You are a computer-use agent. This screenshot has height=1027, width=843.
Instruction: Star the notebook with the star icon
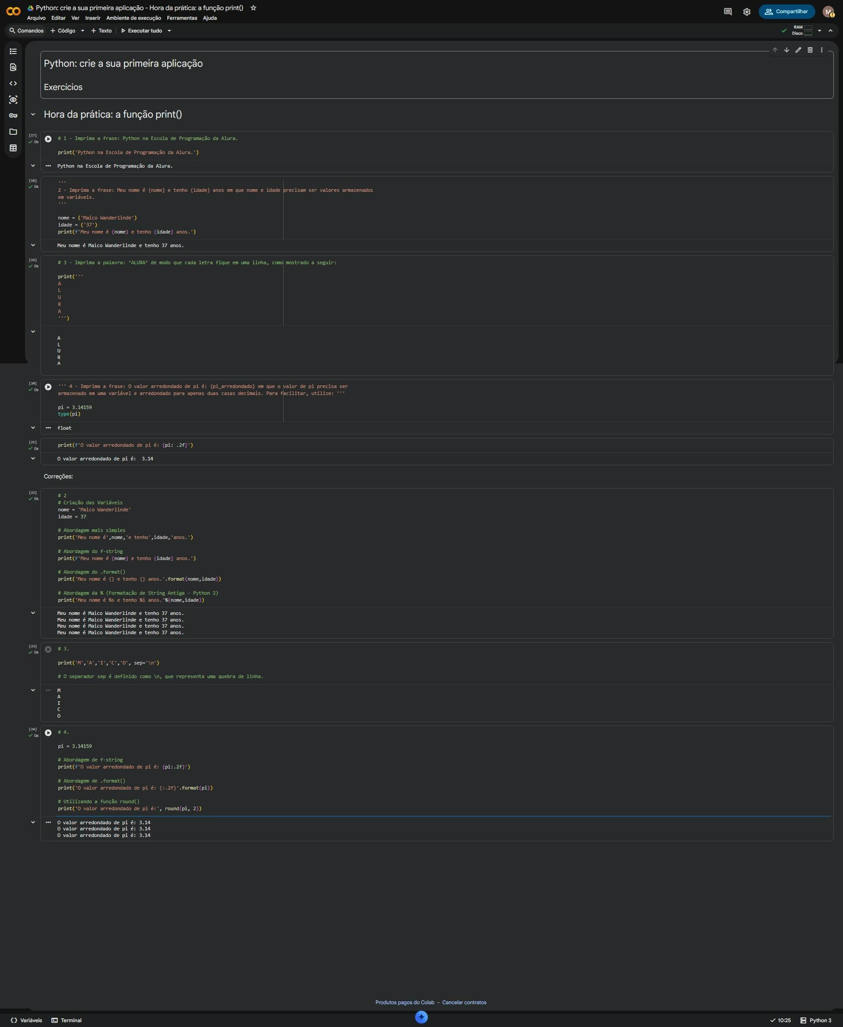pos(253,8)
